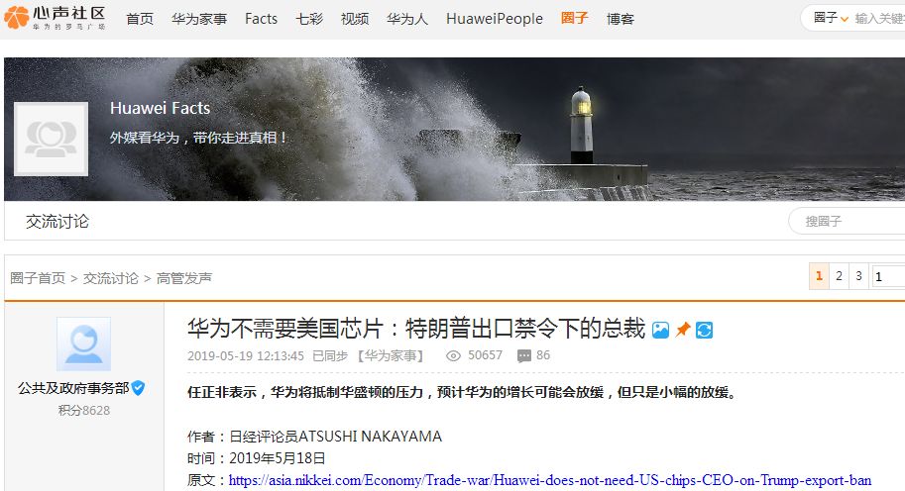Go to page 2 of the thread

click(x=839, y=276)
